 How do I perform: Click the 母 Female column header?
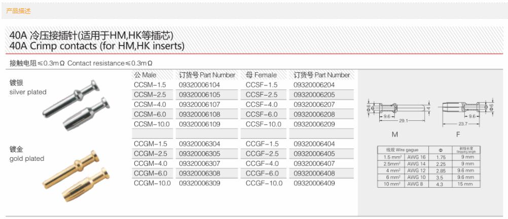point(261,75)
